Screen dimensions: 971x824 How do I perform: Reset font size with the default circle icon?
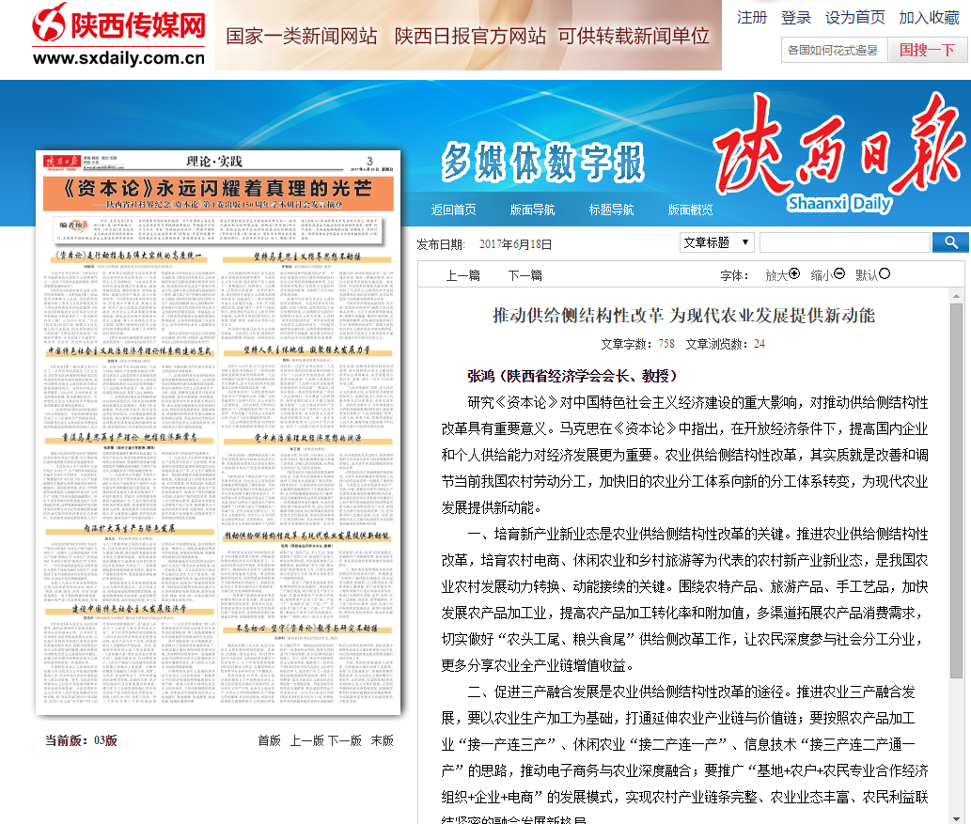pyautogui.click(x=884, y=274)
